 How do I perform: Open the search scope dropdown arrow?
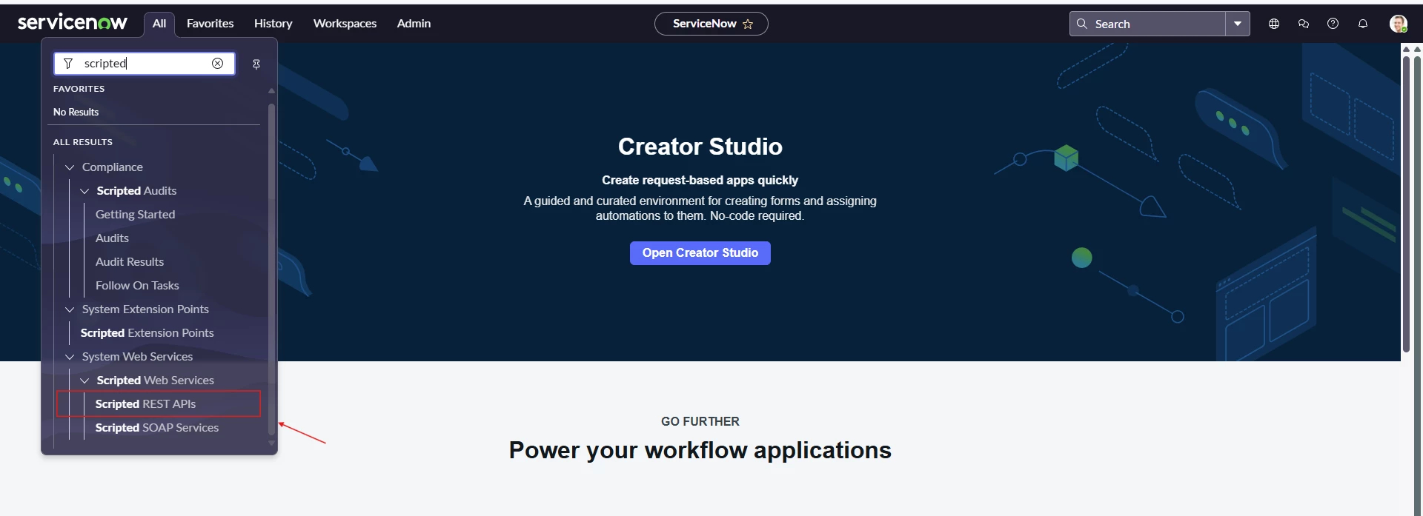point(1238,24)
